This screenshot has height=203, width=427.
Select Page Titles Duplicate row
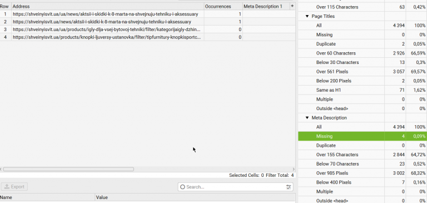pos(363,44)
